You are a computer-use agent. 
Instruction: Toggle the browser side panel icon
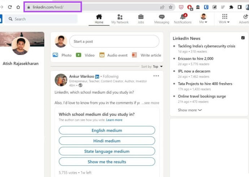click(240, 7)
